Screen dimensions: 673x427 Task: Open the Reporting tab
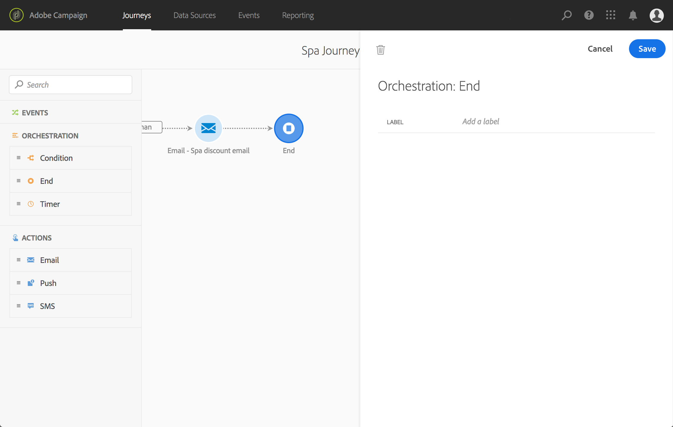[298, 15]
